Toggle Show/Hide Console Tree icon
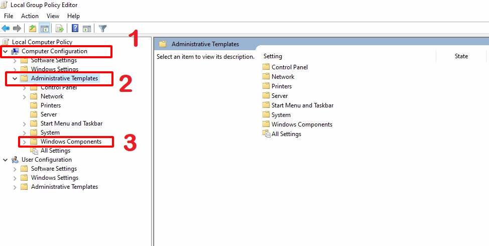Image resolution: width=489 pixels, height=246 pixels. coord(45,29)
